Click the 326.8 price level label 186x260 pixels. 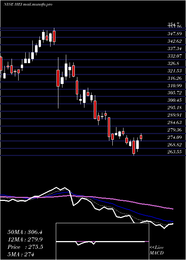173,64
